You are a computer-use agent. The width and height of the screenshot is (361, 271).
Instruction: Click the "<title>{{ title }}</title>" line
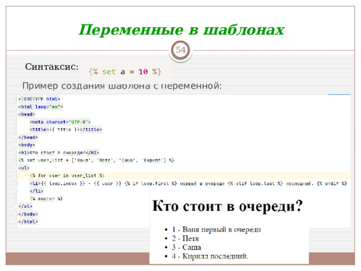coord(66,129)
